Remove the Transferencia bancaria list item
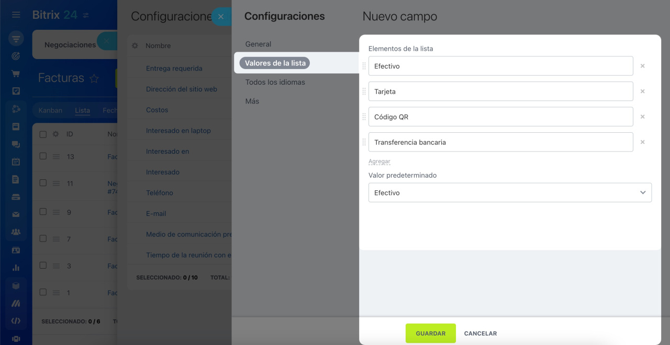 coord(643,142)
